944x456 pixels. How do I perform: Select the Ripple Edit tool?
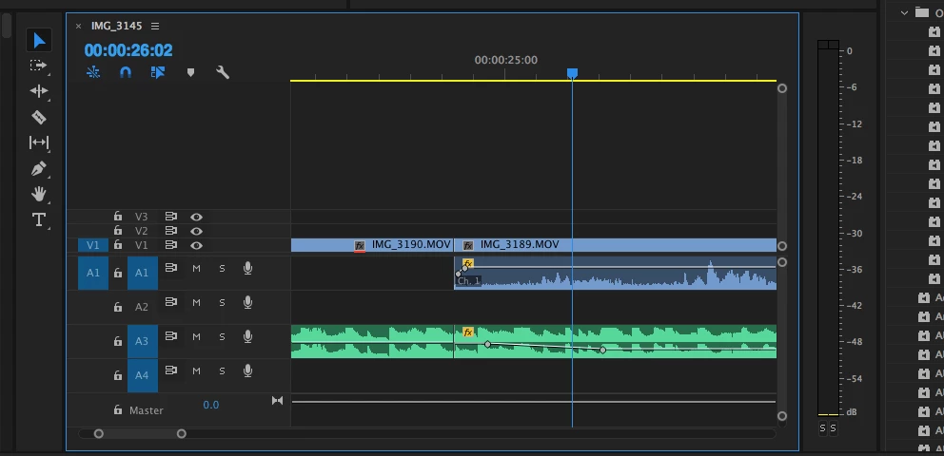38,91
